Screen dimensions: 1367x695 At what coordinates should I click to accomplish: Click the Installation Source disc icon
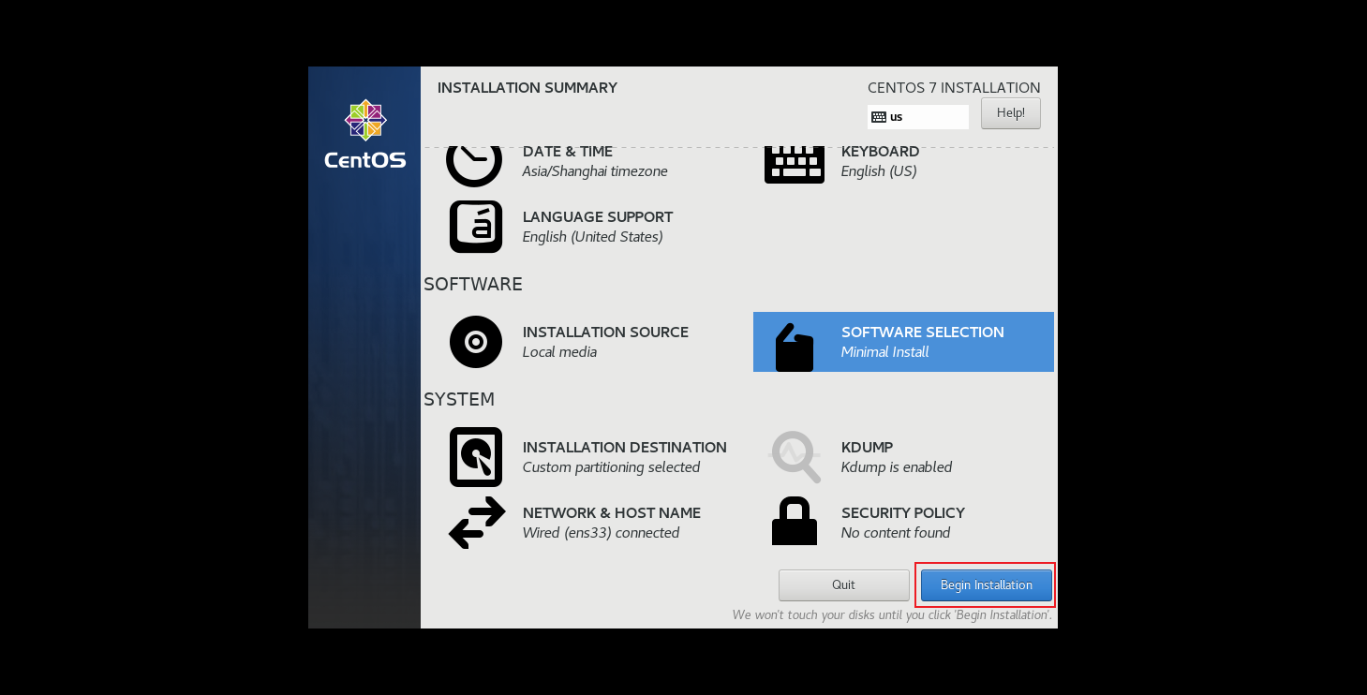tap(476, 342)
